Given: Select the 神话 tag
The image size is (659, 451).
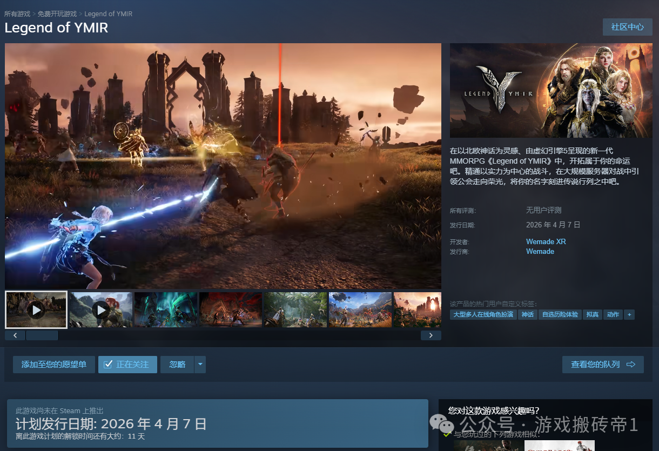Looking at the screenshot, I should point(527,314).
